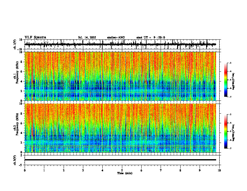The image size is (247, 191).
Task: Click the ch.2 spectrogram color scale bar
Action: point(225,131)
